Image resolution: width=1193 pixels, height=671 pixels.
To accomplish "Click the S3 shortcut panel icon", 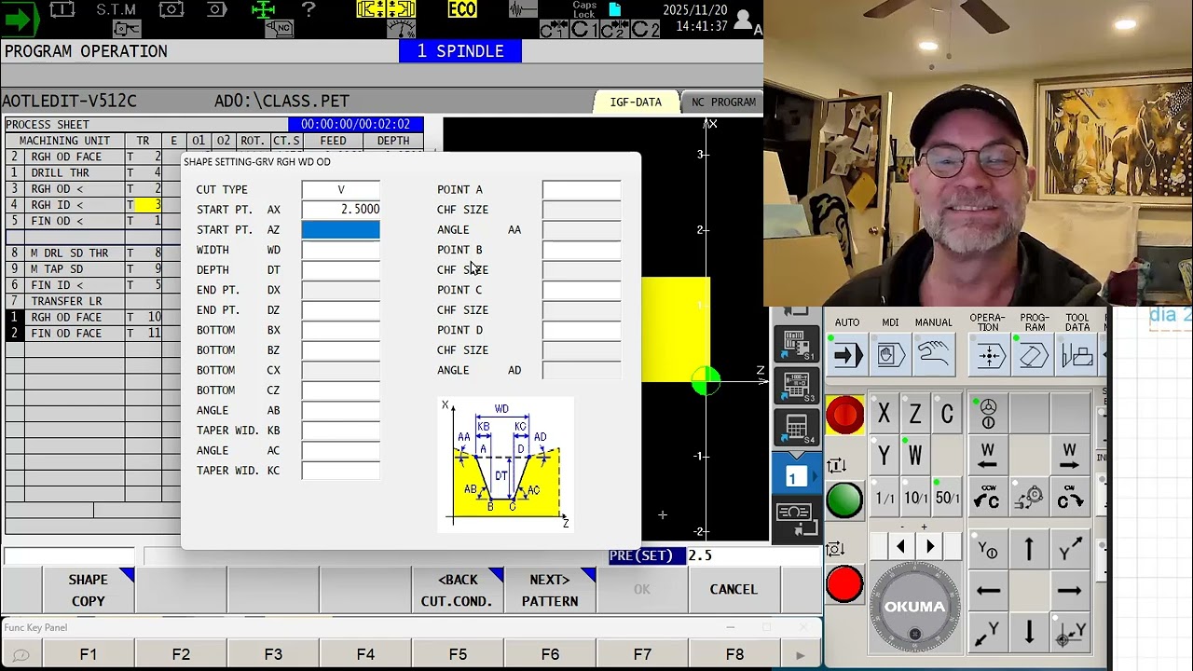I will click(797, 386).
